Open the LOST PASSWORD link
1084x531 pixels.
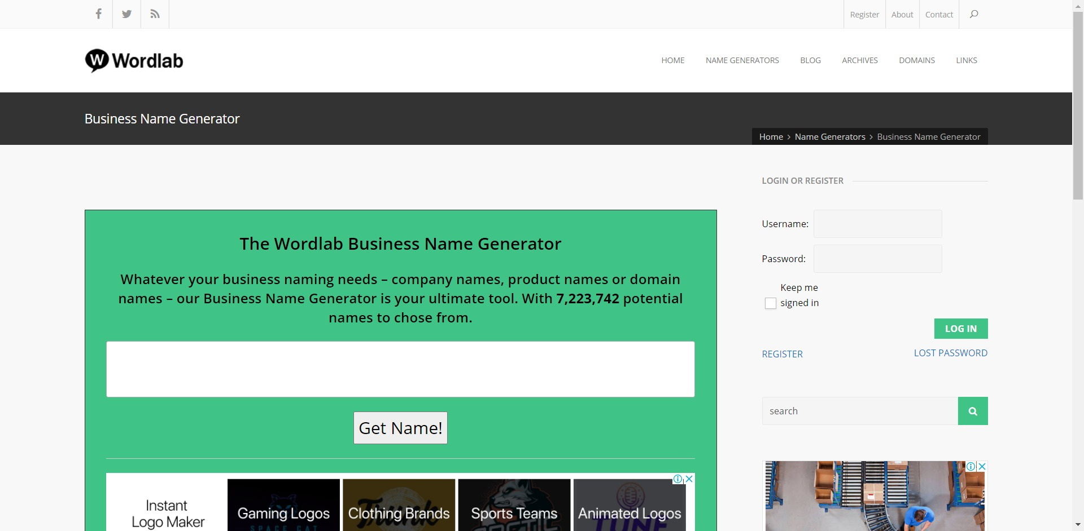click(951, 353)
